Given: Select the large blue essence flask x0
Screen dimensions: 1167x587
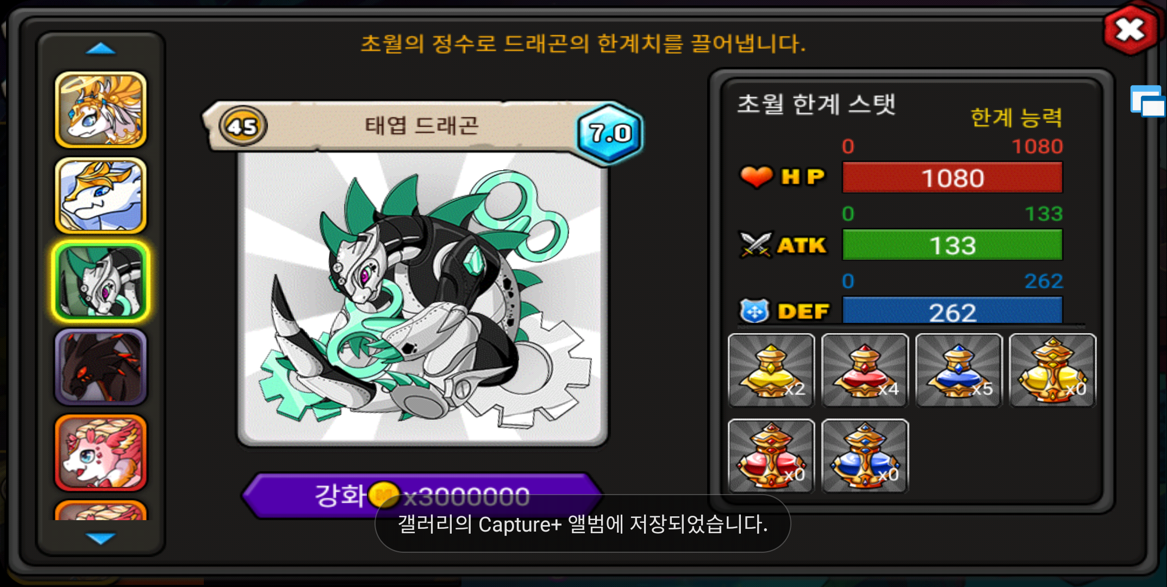Looking at the screenshot, I should [865, 456].
